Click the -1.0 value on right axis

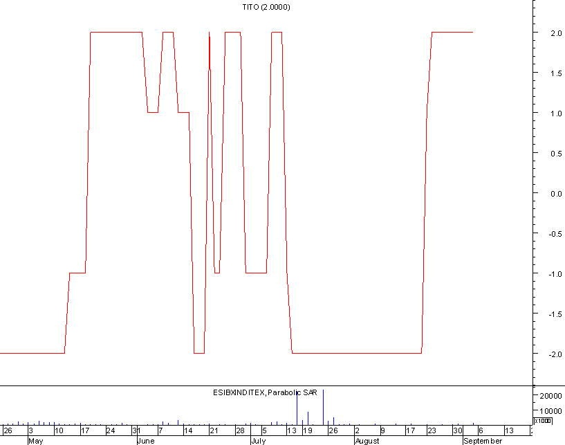[555, 275]
